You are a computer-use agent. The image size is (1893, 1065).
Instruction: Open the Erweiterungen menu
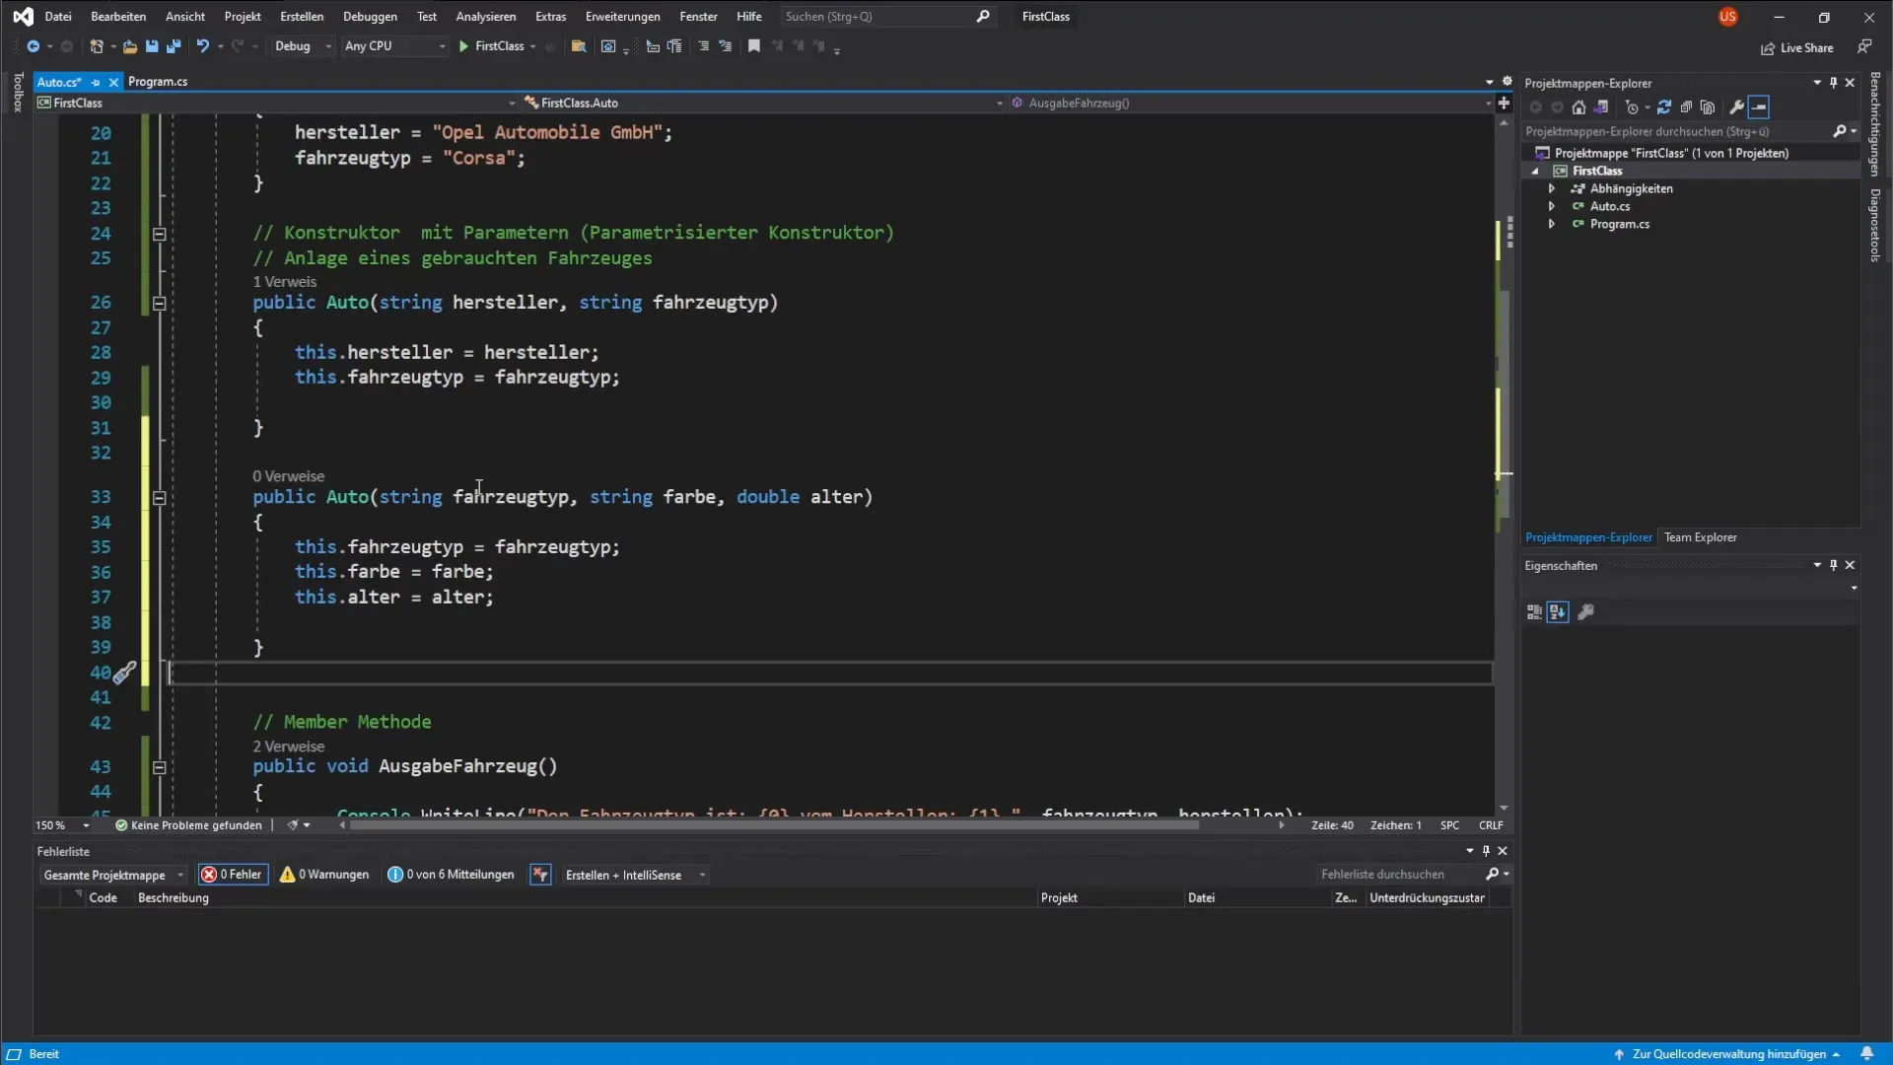[622, 17]
